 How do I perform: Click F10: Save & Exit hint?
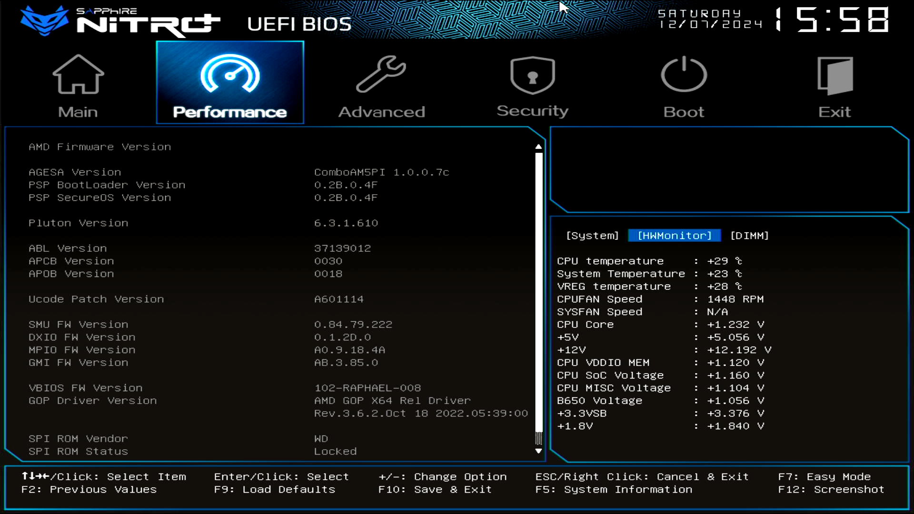pyautogui.click(x=435, y=490)
